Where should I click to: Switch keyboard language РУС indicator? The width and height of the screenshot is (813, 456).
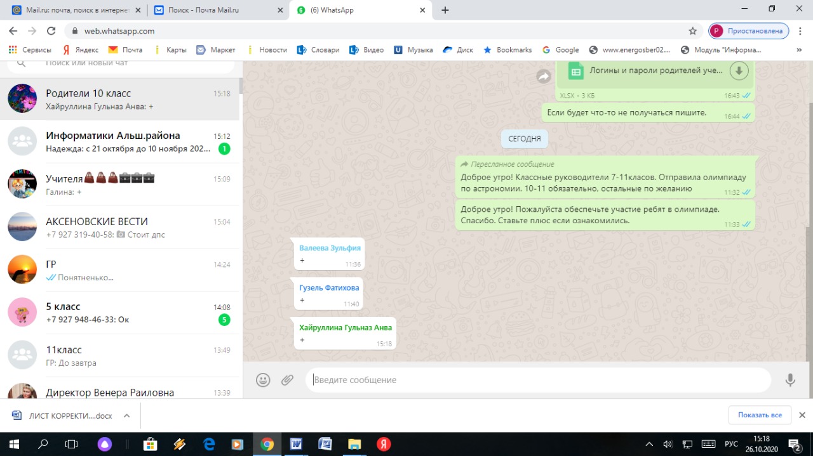(x=731, y=444)
